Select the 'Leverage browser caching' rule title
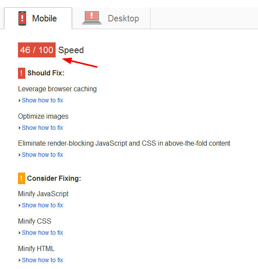Image resolution: width=258 pixels, height=269 pixels. [x=57, y=89]
